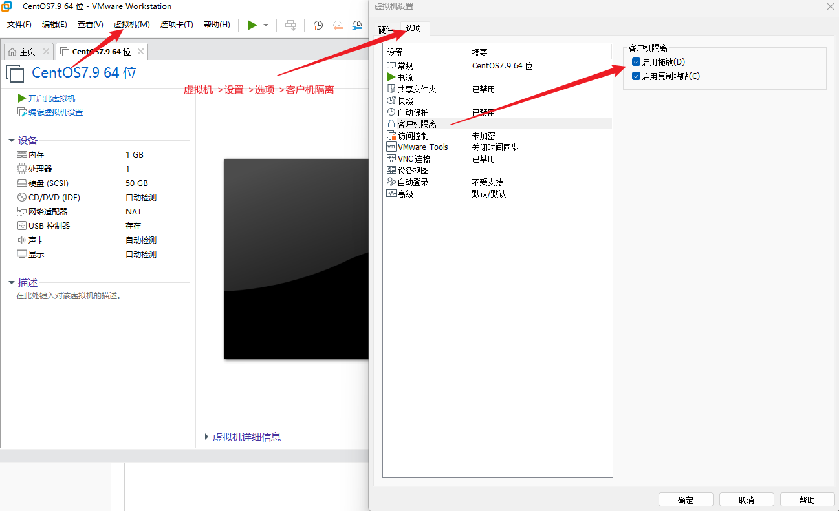Toggle 启用复制粘贴(C) checkbox
Image resolution: width=839 pixels, height=511 pixels.
pos(637,76)
